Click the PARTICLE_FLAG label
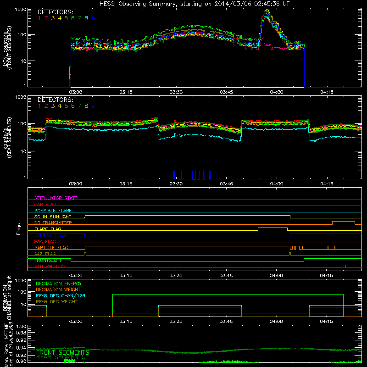367x367 pixels. [51, 247]
